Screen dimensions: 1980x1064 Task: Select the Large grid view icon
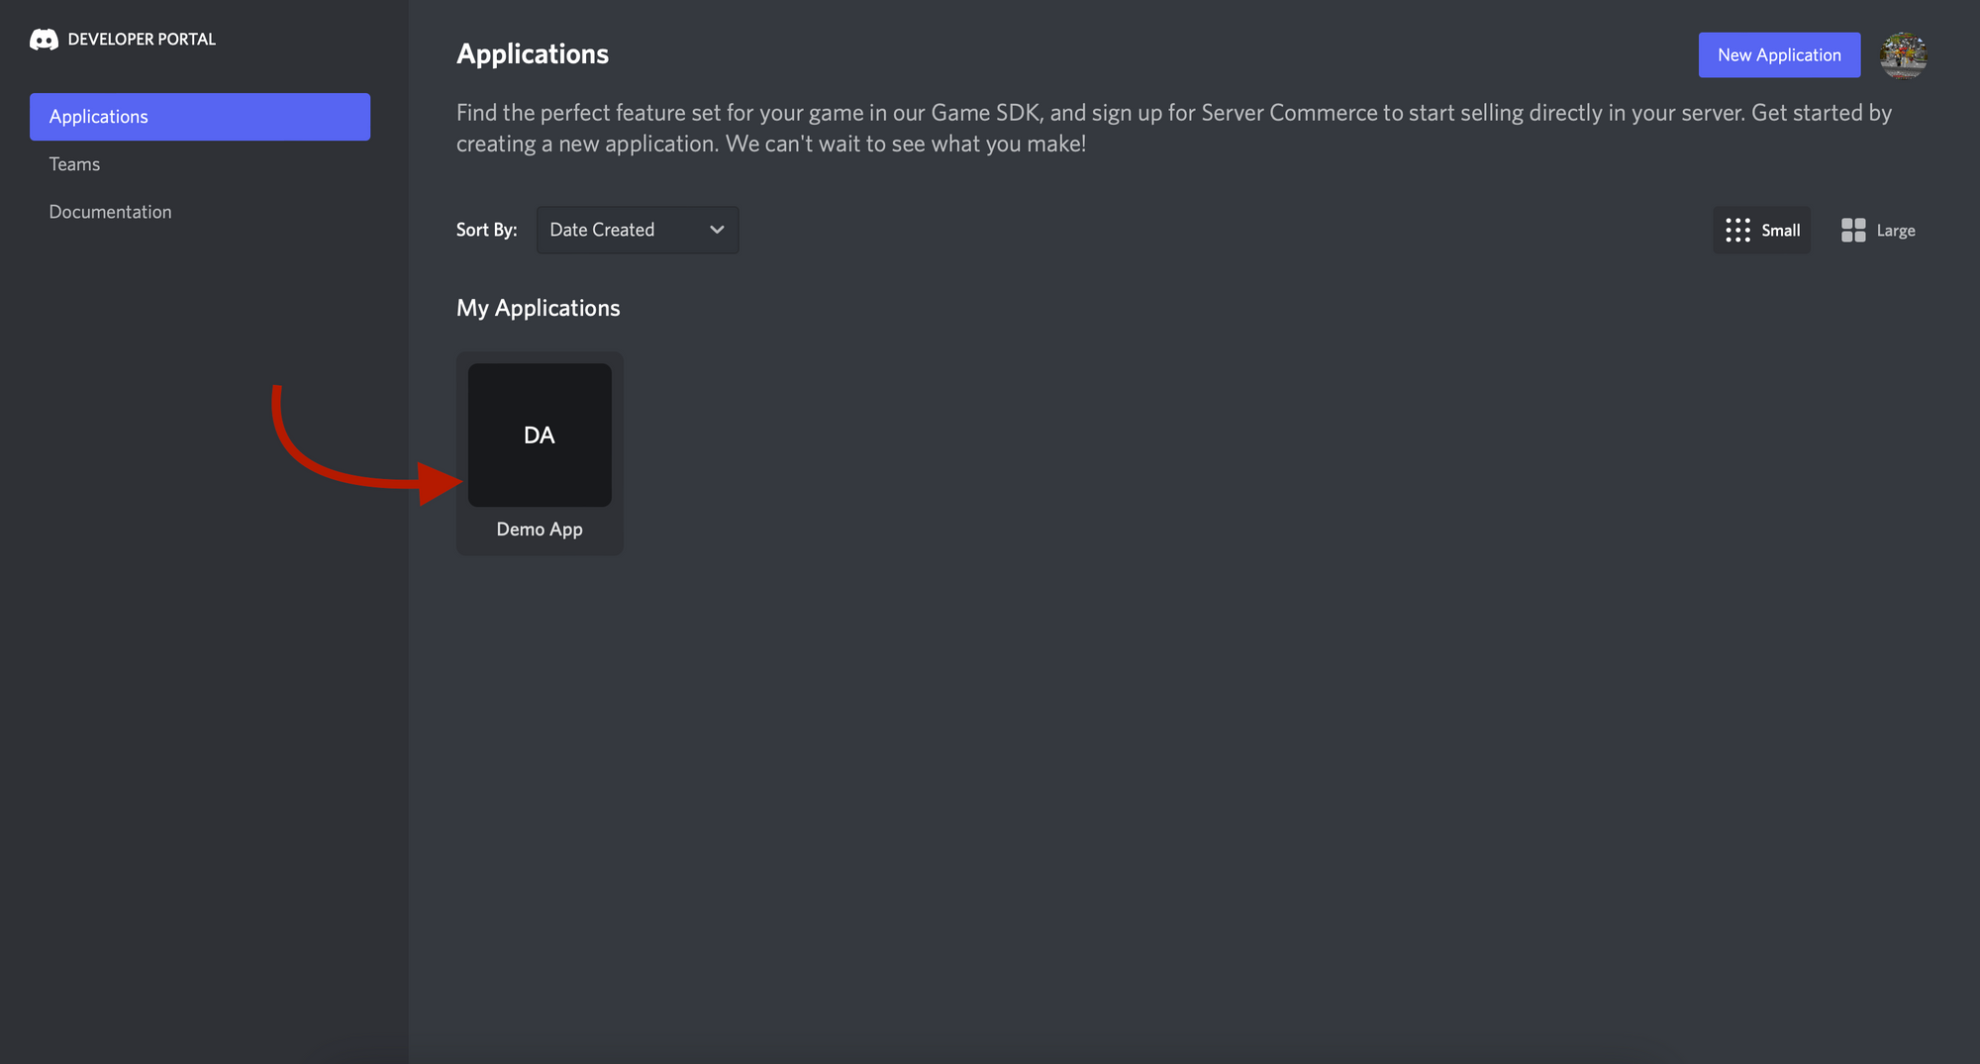(x=1853, y=231)
